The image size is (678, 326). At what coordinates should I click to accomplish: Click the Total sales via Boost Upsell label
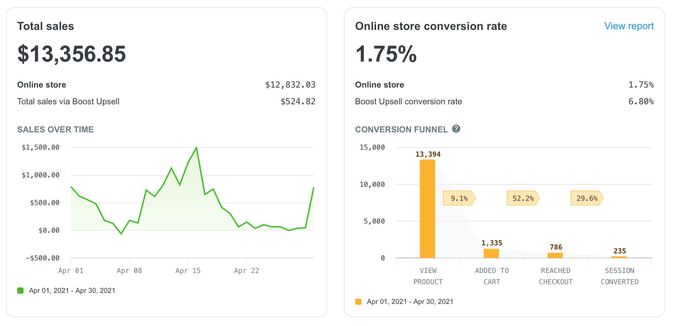click(x=68, y=101)
